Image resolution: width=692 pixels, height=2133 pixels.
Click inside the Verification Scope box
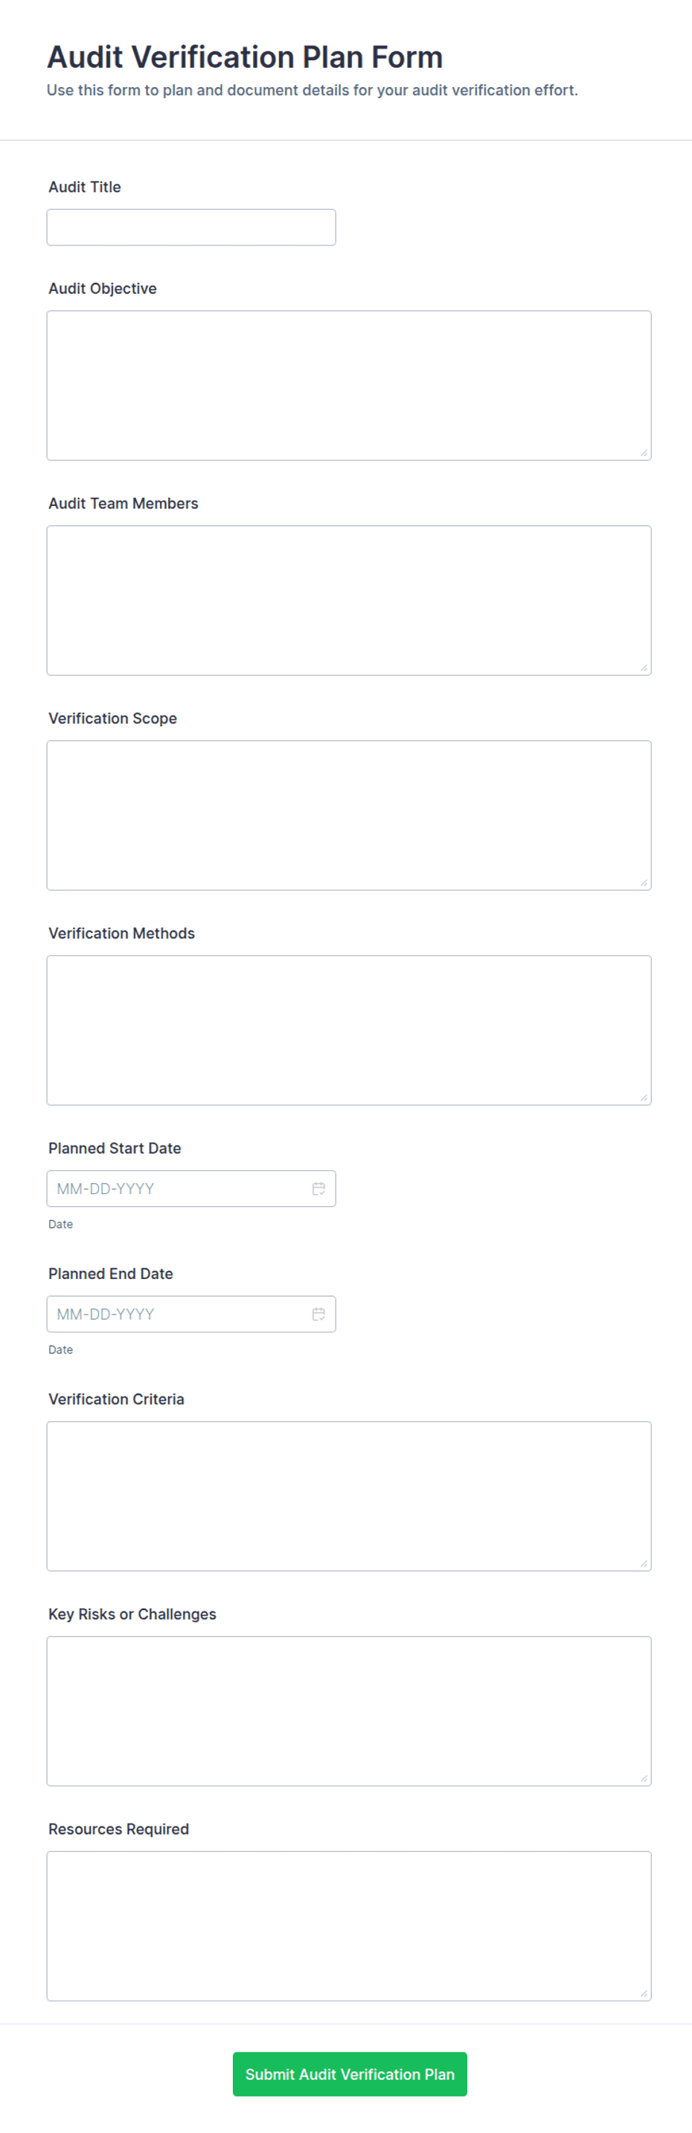(x=348, y=815)
